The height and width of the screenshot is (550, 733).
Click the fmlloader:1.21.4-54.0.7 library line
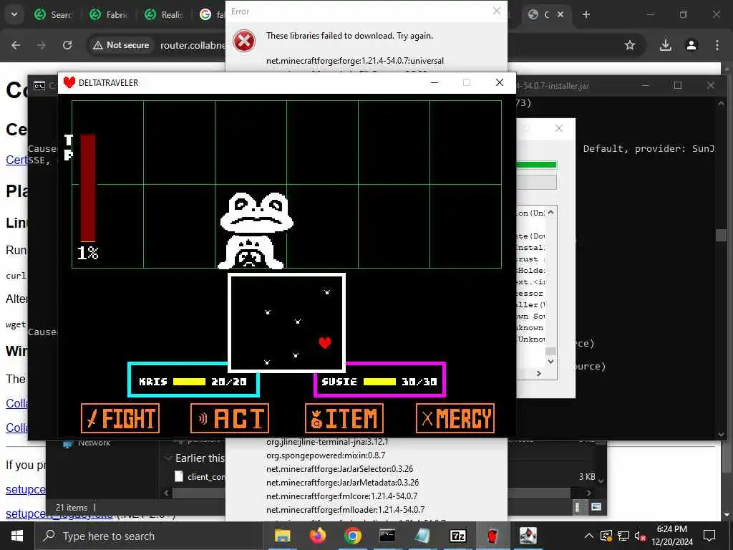pos(346,509)
